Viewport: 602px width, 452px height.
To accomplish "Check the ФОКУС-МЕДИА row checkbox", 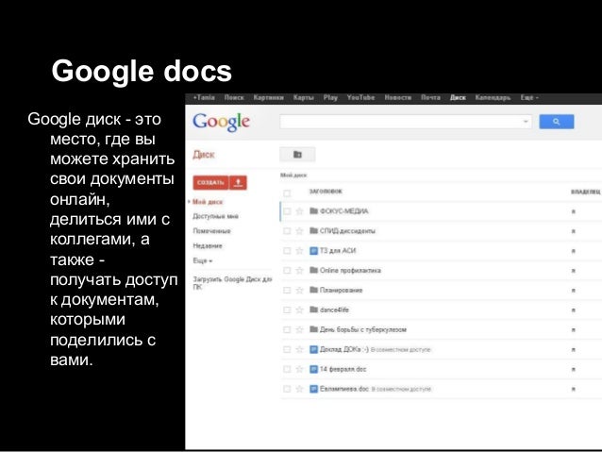I will click(287, 211).
